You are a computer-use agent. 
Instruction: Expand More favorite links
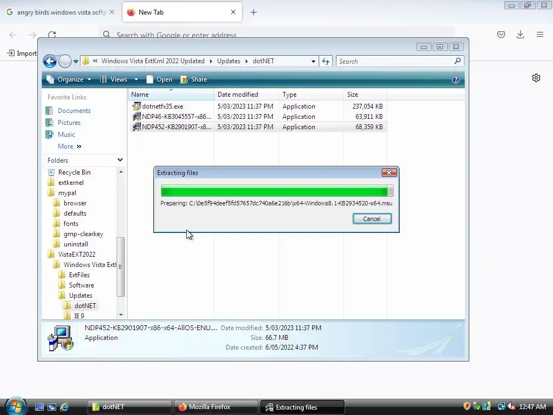(x=70, y=146)
